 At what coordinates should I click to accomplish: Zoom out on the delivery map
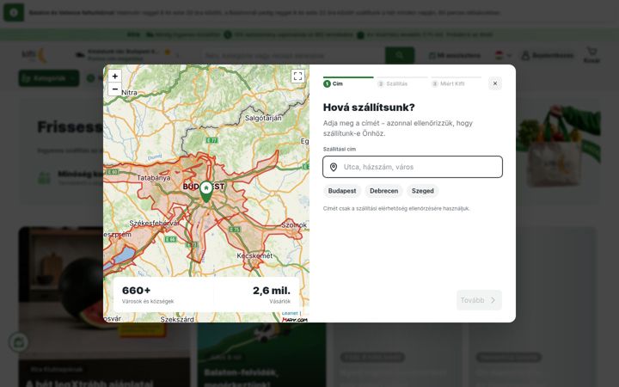pos(115,89)
